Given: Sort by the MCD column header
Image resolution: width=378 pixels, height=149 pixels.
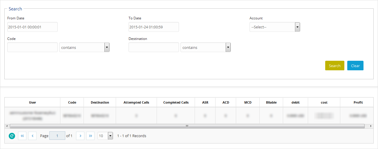Looking at the screenshot, I should (x=248, y=102).
